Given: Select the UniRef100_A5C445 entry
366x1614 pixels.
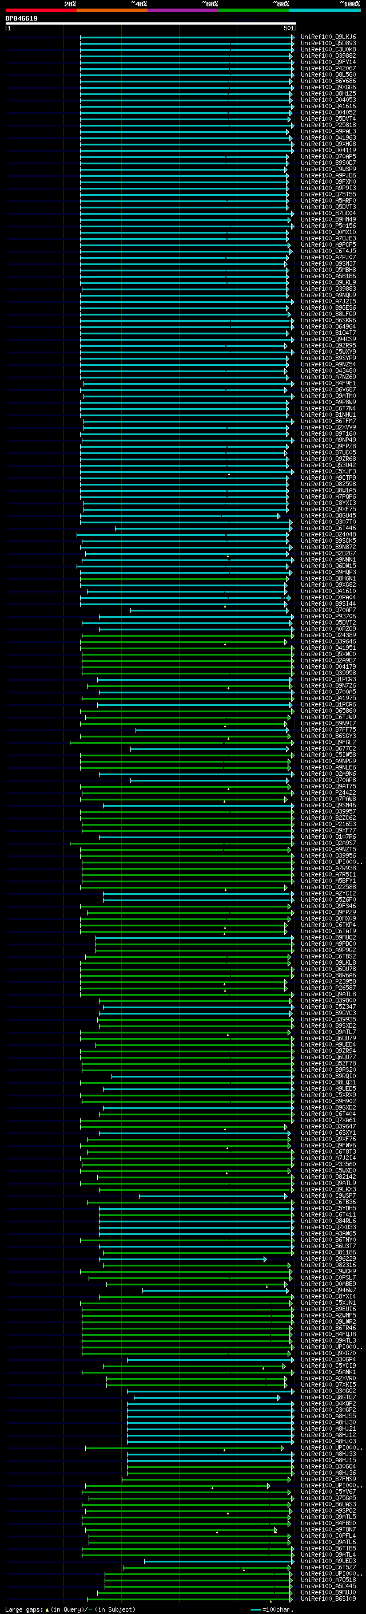Looking at the screenshot, I should (328, 1586).
